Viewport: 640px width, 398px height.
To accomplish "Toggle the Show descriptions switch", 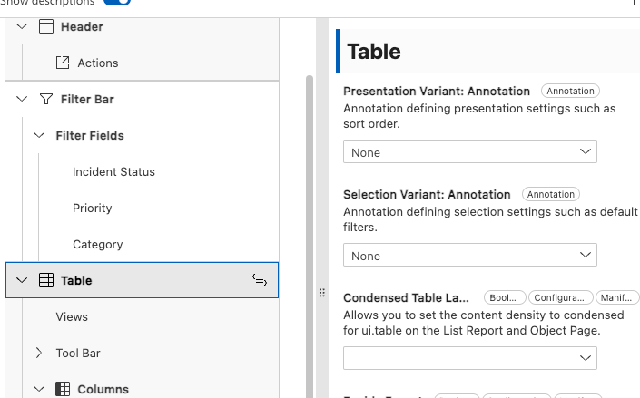I will click(116, 2).
